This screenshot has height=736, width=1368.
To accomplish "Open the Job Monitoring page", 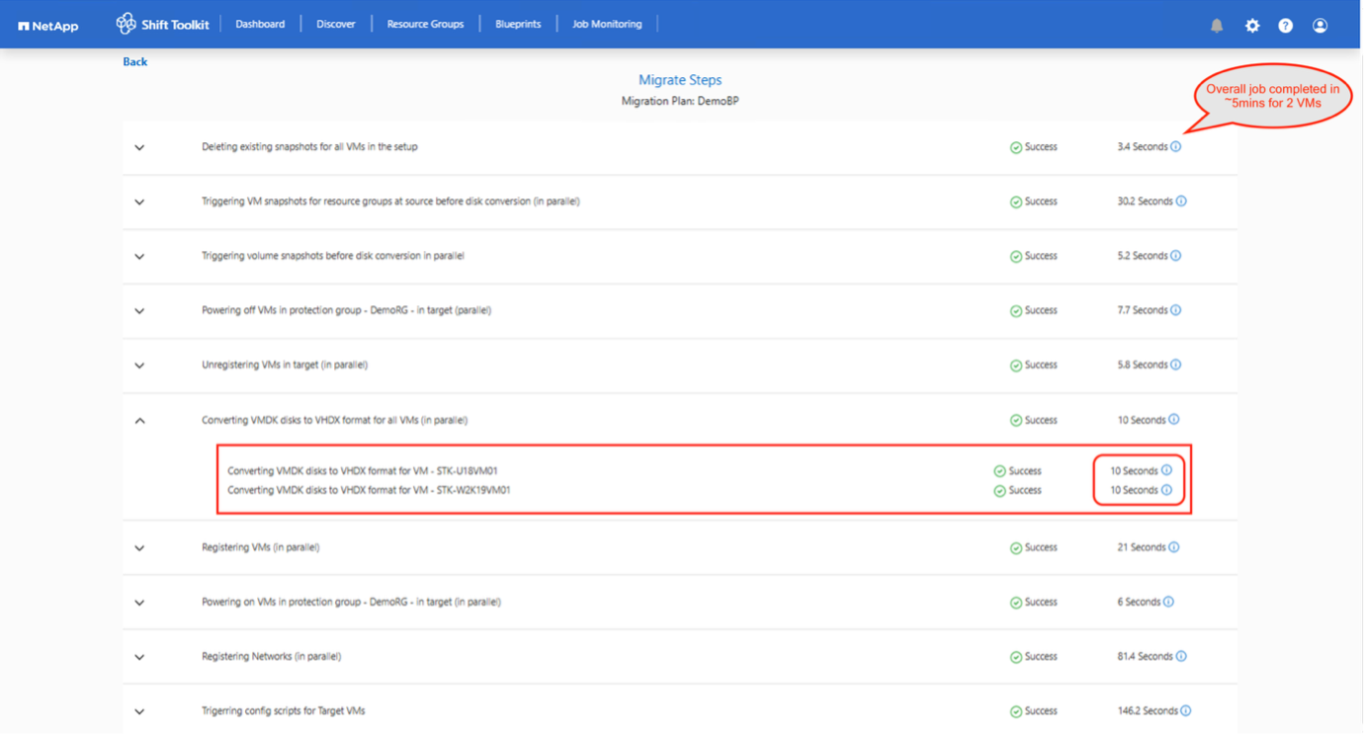I will pos(607,25).
